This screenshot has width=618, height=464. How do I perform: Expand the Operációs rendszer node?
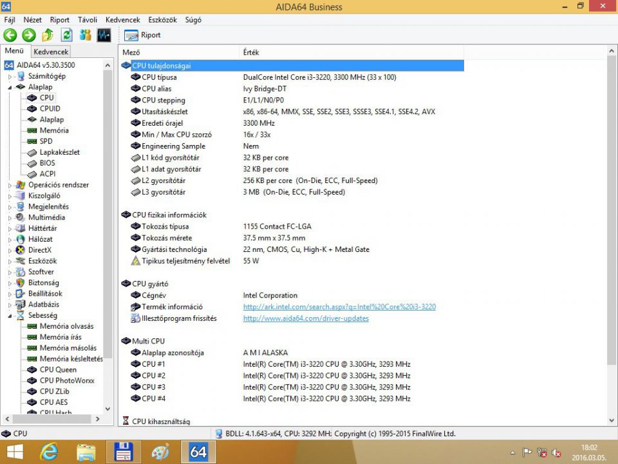point(10,185)
